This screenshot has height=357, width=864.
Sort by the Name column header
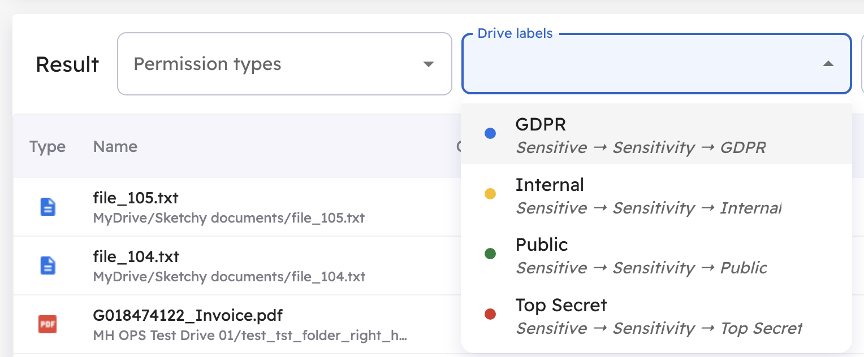(x=115, y=147)
